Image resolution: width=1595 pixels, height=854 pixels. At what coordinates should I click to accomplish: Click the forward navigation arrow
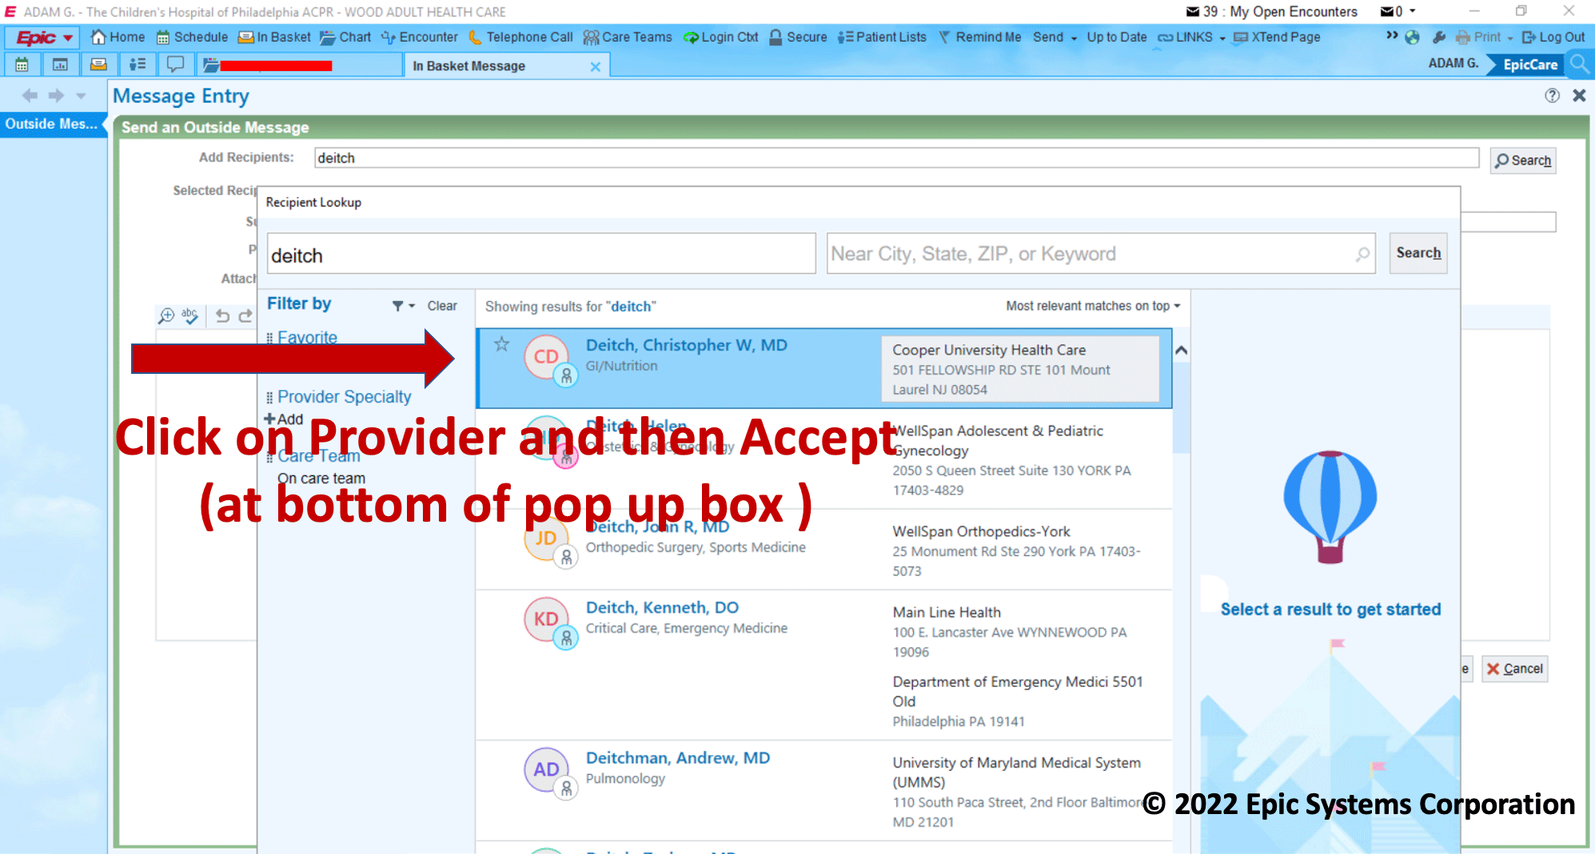56,96
